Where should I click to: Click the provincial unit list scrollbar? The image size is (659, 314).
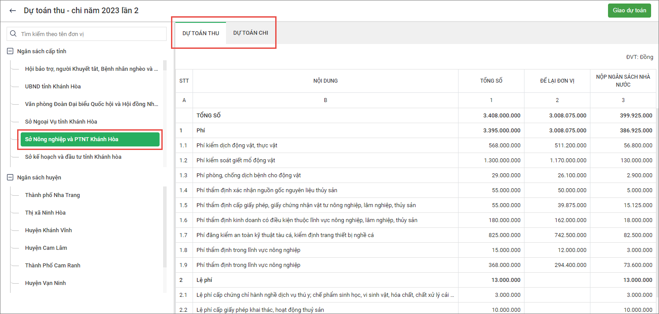[x=165, y=110]
